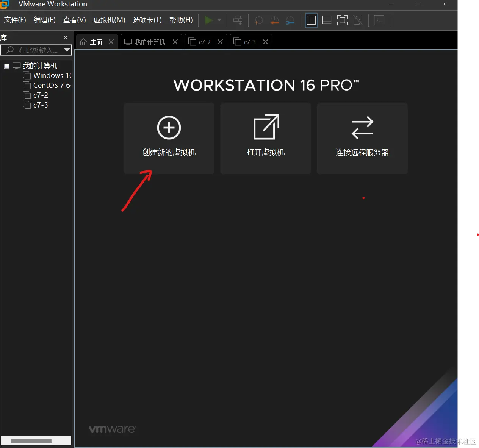Close the c7-2 tab
The height and width of the screenshot is (448, 479).
click(220, 42)
